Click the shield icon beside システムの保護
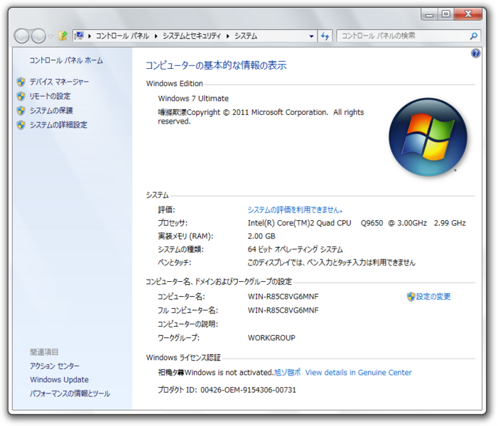 [x=21, y=111]
